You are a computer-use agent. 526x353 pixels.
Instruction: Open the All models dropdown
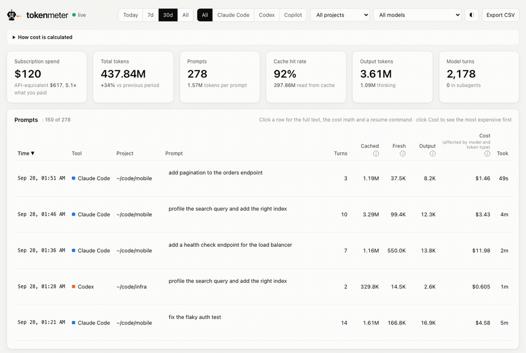tap(417, 15)
